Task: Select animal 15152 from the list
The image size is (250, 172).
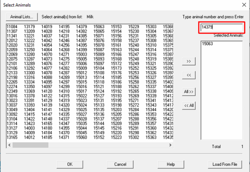Action: click(x=99, y=137)
